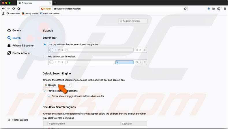Open Most Visited bookmarks folder

(x=13, y=13)
